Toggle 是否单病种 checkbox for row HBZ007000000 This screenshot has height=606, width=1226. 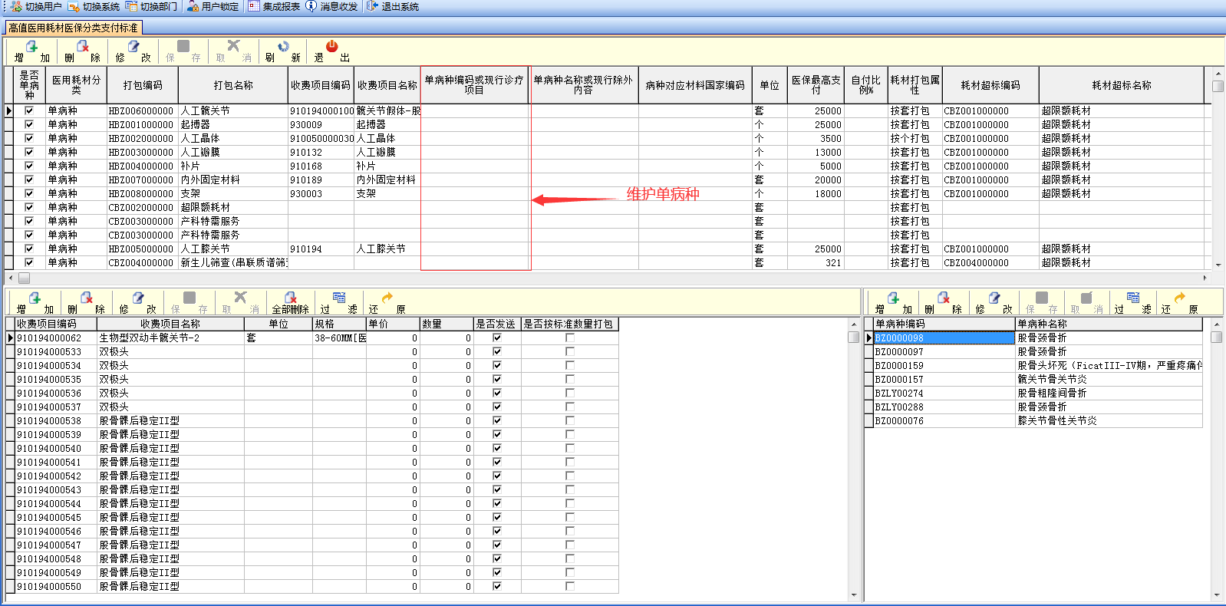click(x=29, y=179)
